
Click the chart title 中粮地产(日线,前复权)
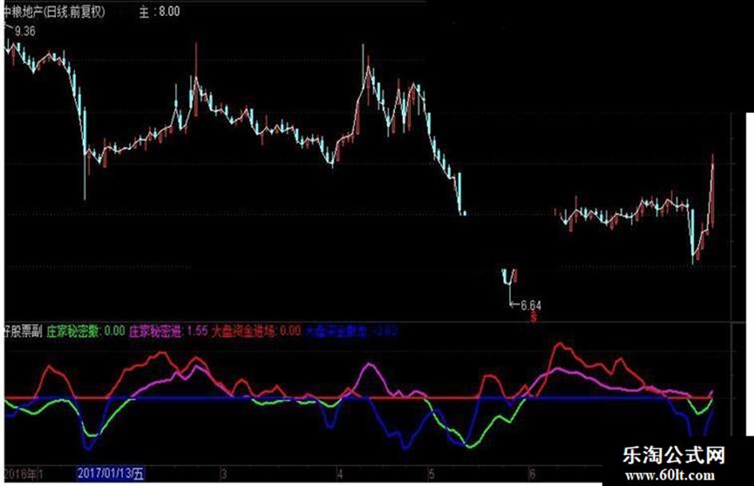tap(54, 12)
